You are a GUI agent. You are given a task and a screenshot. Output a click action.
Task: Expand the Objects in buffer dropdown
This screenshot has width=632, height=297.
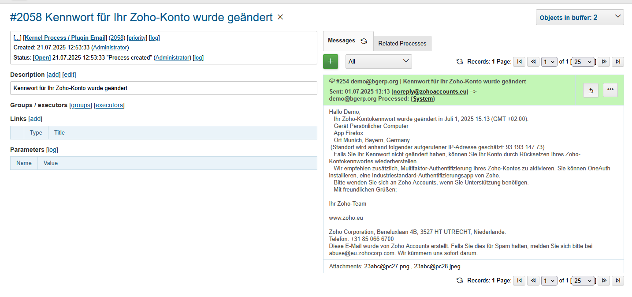(x=580, y=18)
